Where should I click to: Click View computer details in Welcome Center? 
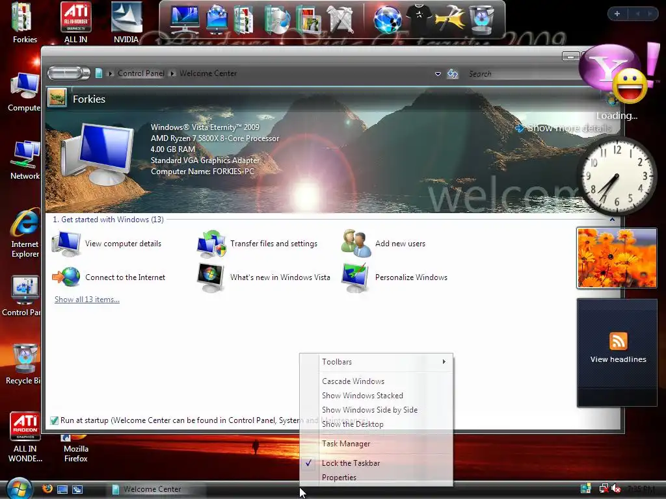pos(107,244)
